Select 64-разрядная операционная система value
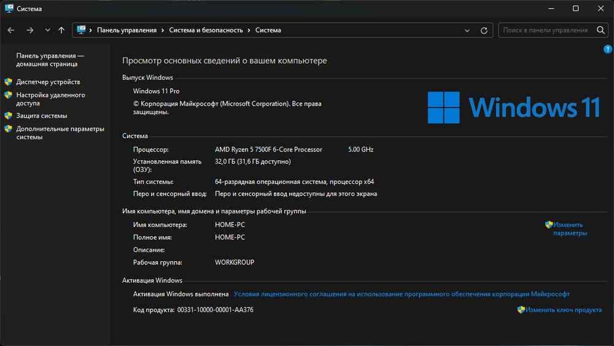The height and width of the screenshot is (346, 614). 294,182
